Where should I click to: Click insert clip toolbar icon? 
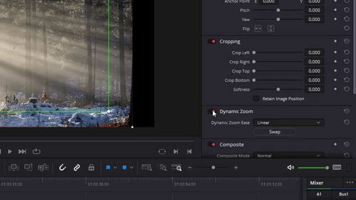click(14, 167)
